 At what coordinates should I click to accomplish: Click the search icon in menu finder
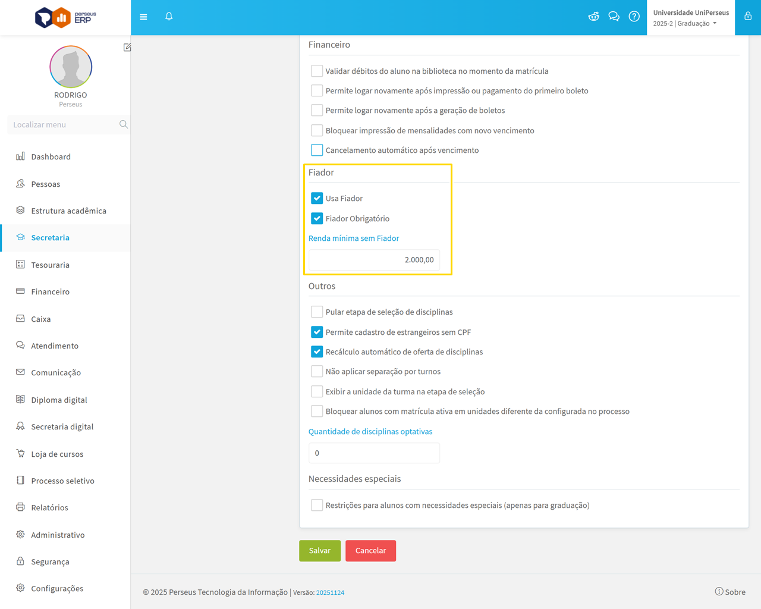[x=123, y=124]
